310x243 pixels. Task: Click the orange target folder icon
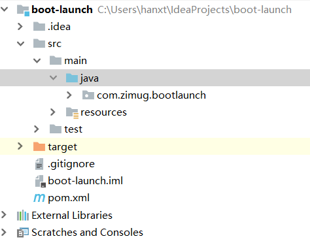click(x=39, y=146)
